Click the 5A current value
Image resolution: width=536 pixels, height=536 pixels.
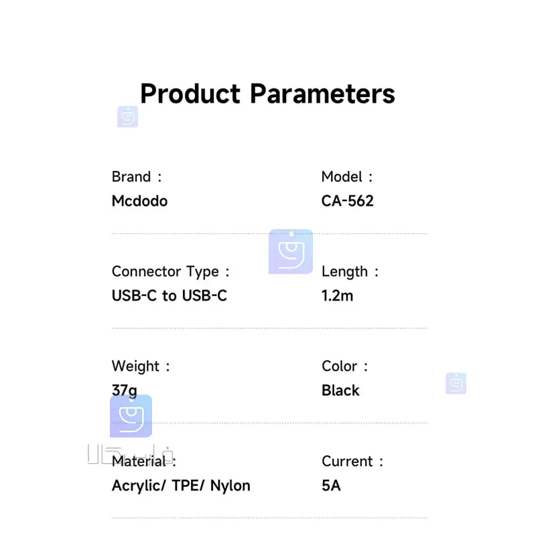pos(331,485)
